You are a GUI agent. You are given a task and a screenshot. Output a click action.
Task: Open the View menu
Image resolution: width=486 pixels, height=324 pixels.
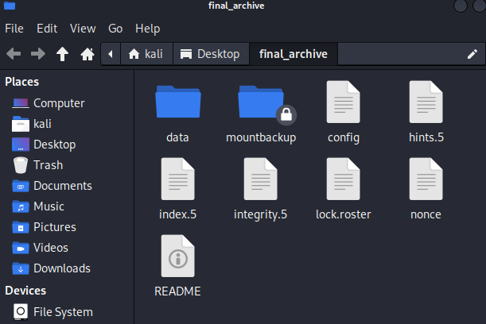point(83,29)
